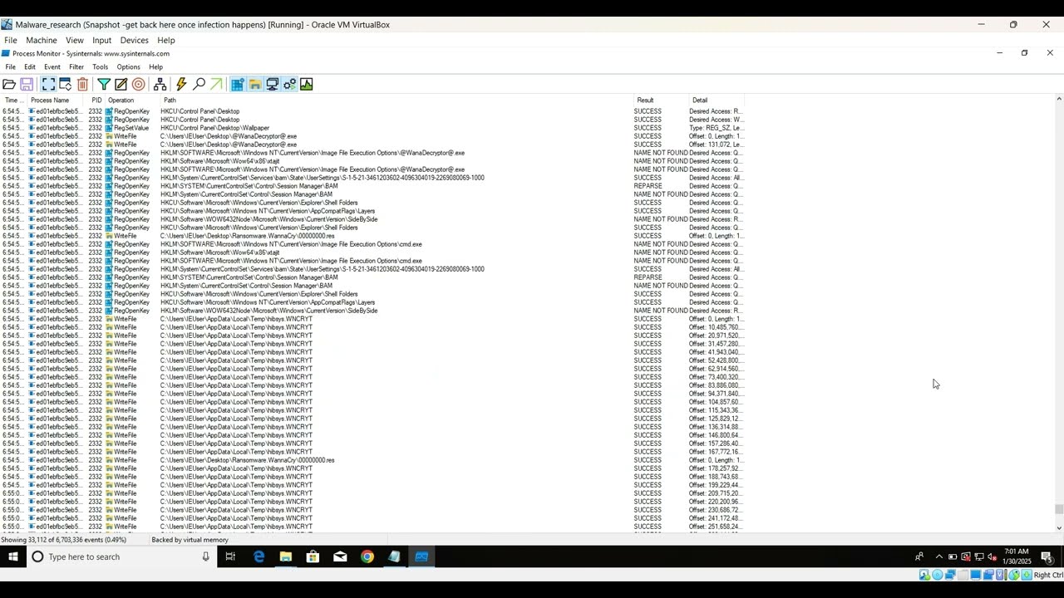Show the Process Tree icon
This screenshot has width=1064, height=598.
coord(160,84)
